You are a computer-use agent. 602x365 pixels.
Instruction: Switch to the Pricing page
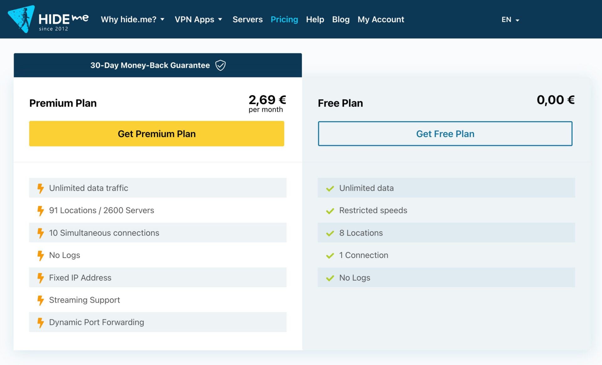click(284, 19)
